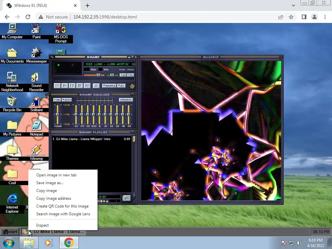This screenshot has height=249, width=332.
Task: Share this page via Chrome's share icon
Action: coord(281,17)
